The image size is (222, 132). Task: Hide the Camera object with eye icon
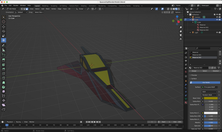(217, 17)
